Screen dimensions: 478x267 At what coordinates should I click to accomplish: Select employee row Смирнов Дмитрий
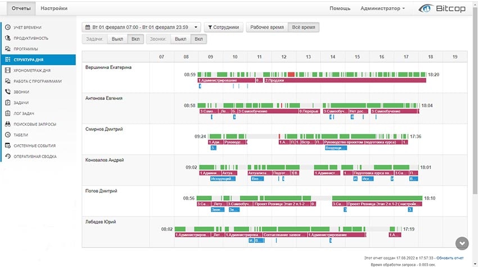[104, 130]
